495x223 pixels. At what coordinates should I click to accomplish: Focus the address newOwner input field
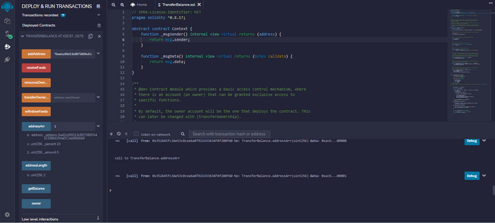click(73, 98)
